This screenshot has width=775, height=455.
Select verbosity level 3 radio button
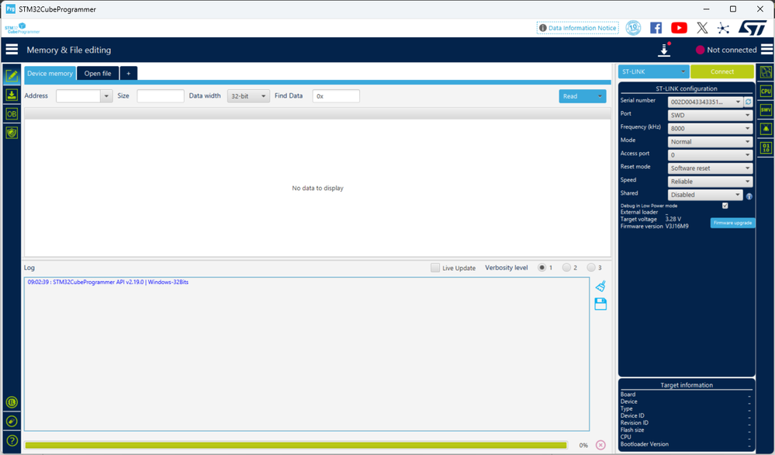click(591, 268)
